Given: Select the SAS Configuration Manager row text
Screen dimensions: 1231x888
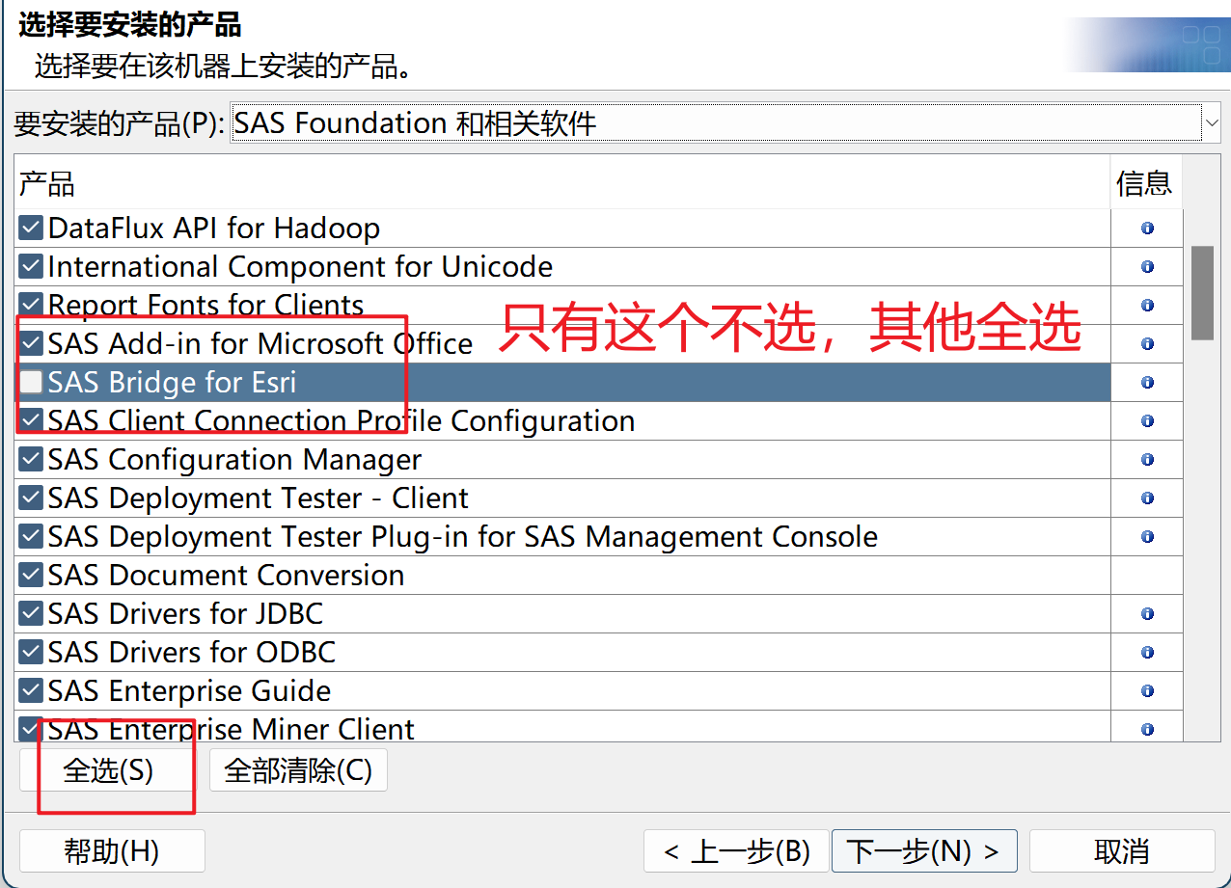Looking at the screenshot, I should coord(234,460).
